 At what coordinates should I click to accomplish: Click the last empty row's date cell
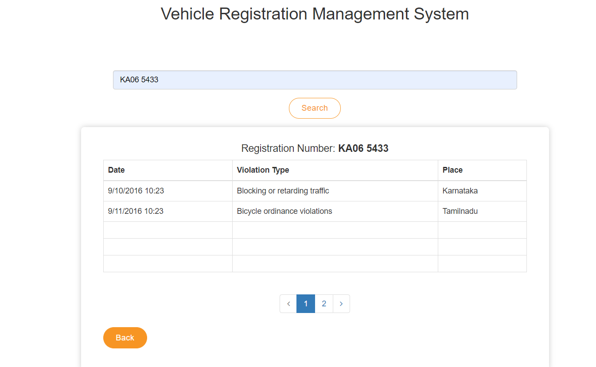(x=168, y=264)
